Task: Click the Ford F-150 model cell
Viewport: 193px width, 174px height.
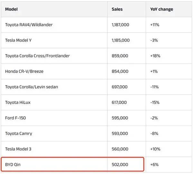Action: coord(15,118)
